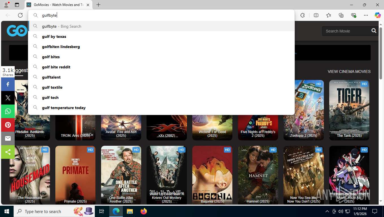This screenshot has width=384, height=217.
Task: Open the browser Extensions icon
Action: tap(302, 15)
